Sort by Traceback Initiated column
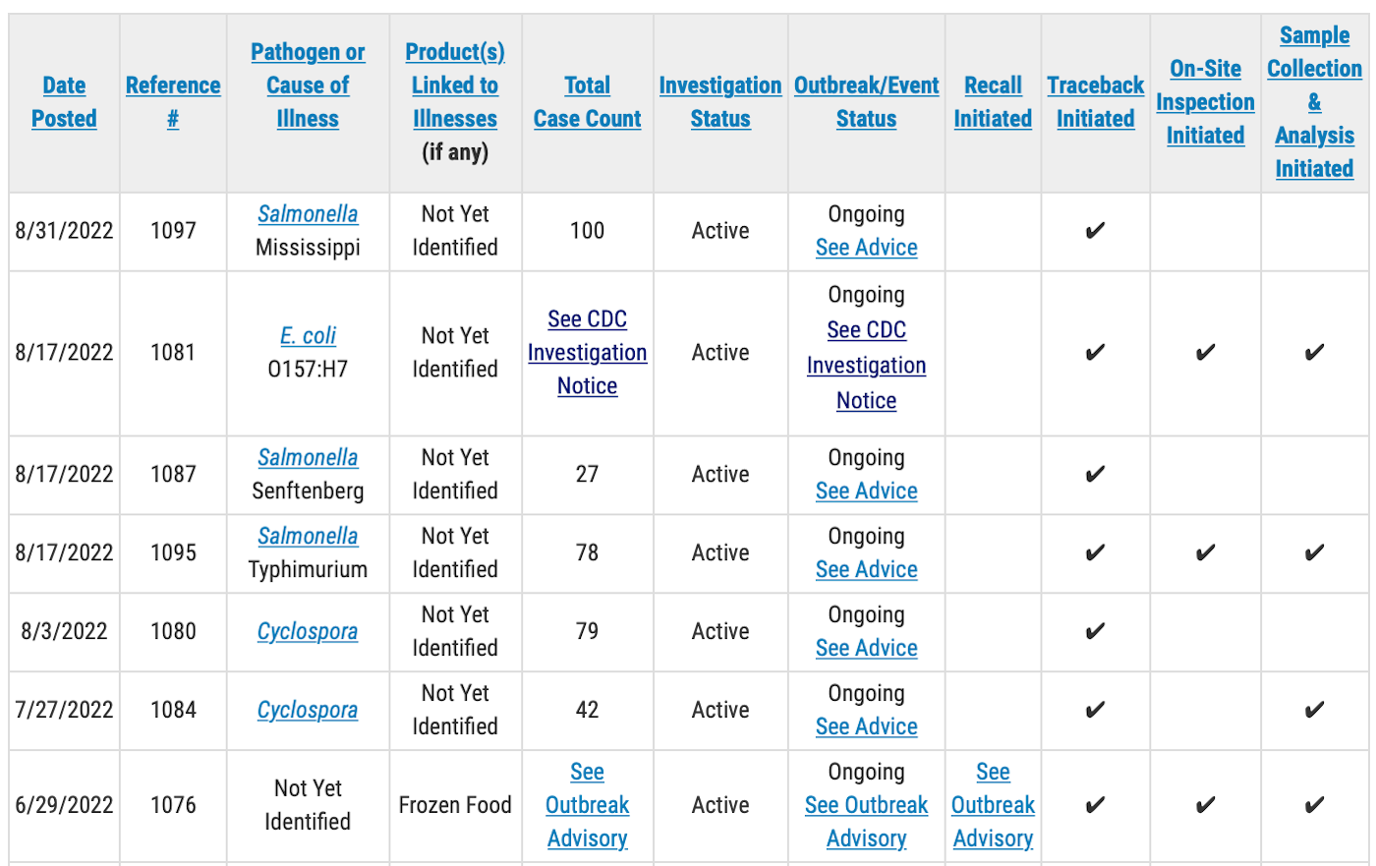 [1095, 102]
